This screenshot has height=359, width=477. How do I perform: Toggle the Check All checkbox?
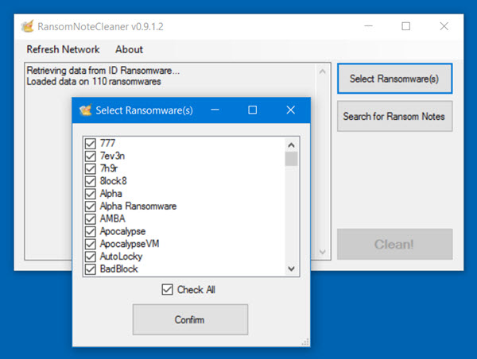click(x=167, y=290)
